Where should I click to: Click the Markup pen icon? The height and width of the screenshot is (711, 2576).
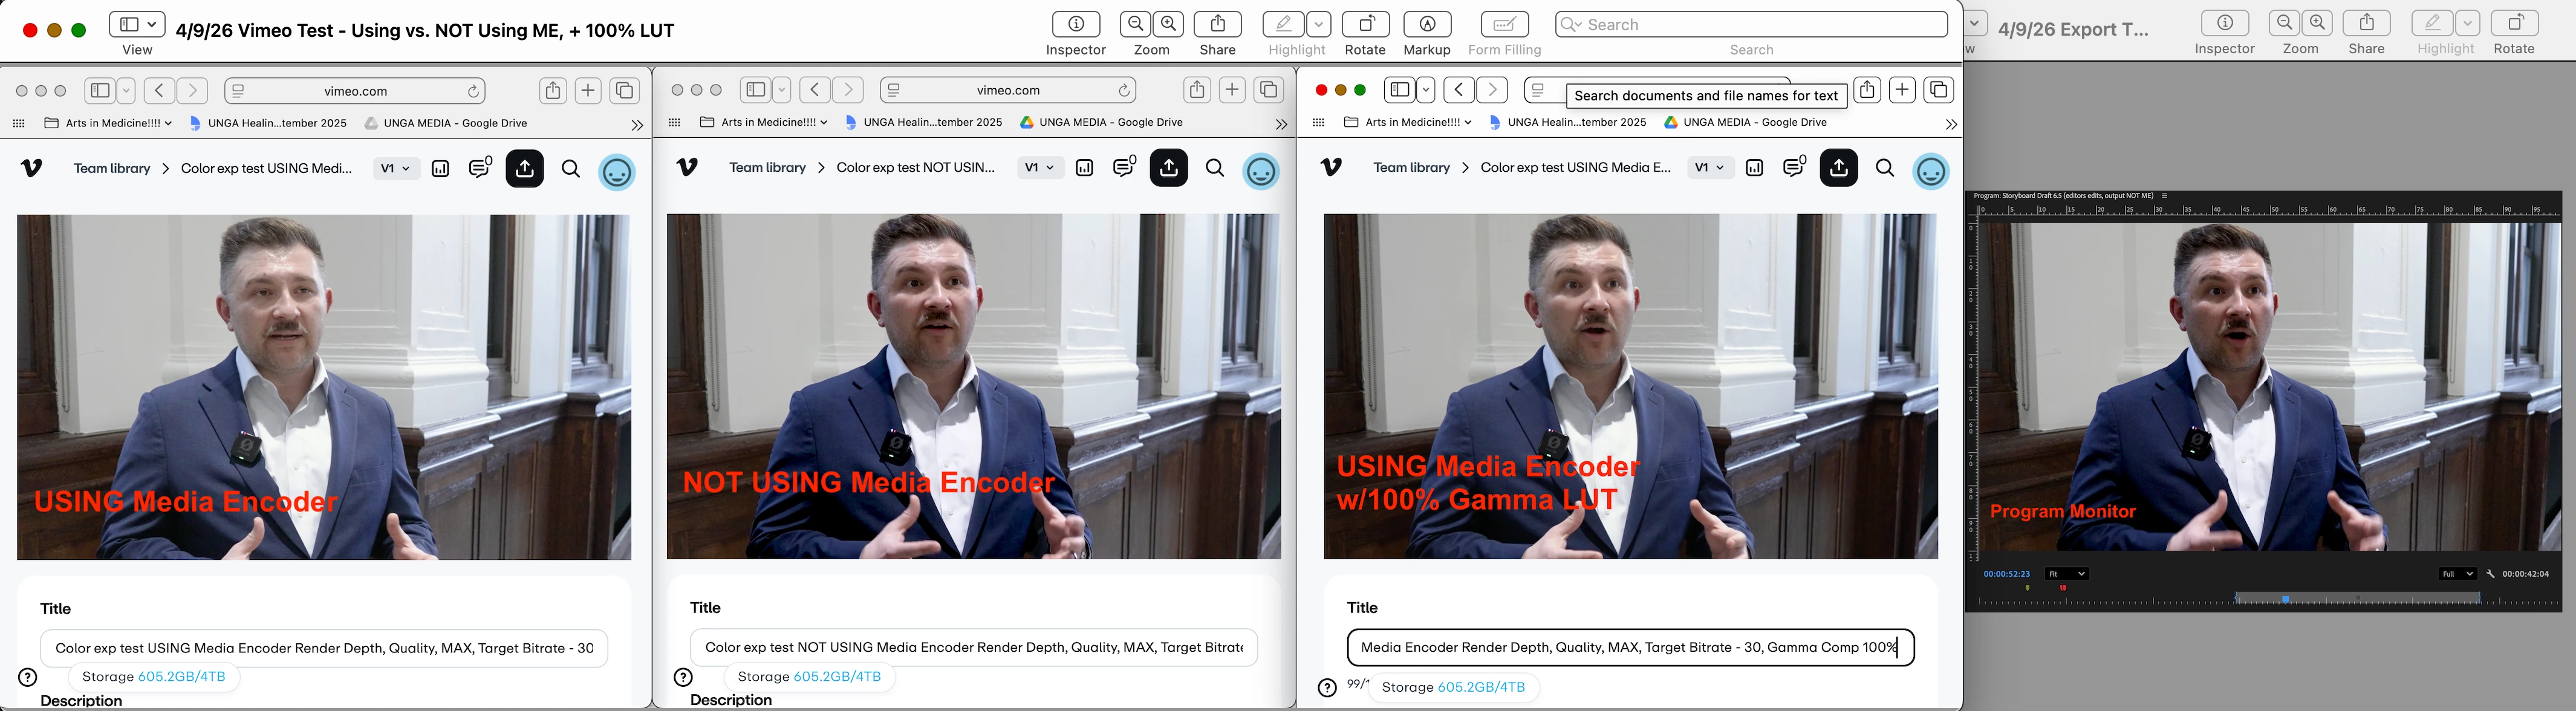[x=1427, y=24]
